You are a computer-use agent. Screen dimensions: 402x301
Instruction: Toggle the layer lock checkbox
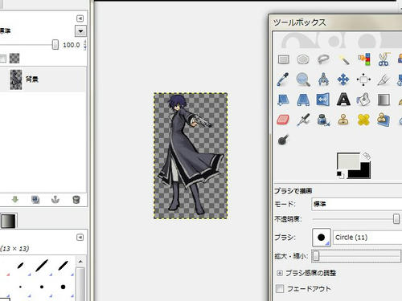tap(3, 59)
